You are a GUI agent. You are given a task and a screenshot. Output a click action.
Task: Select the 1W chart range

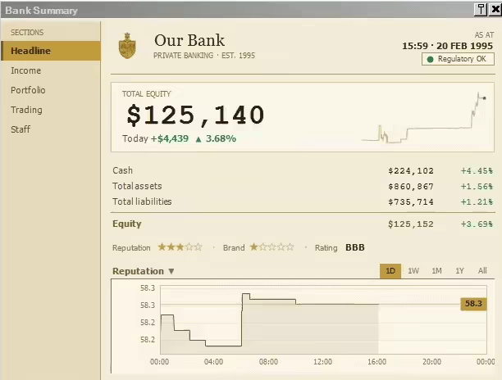click(x=413, y=271)
